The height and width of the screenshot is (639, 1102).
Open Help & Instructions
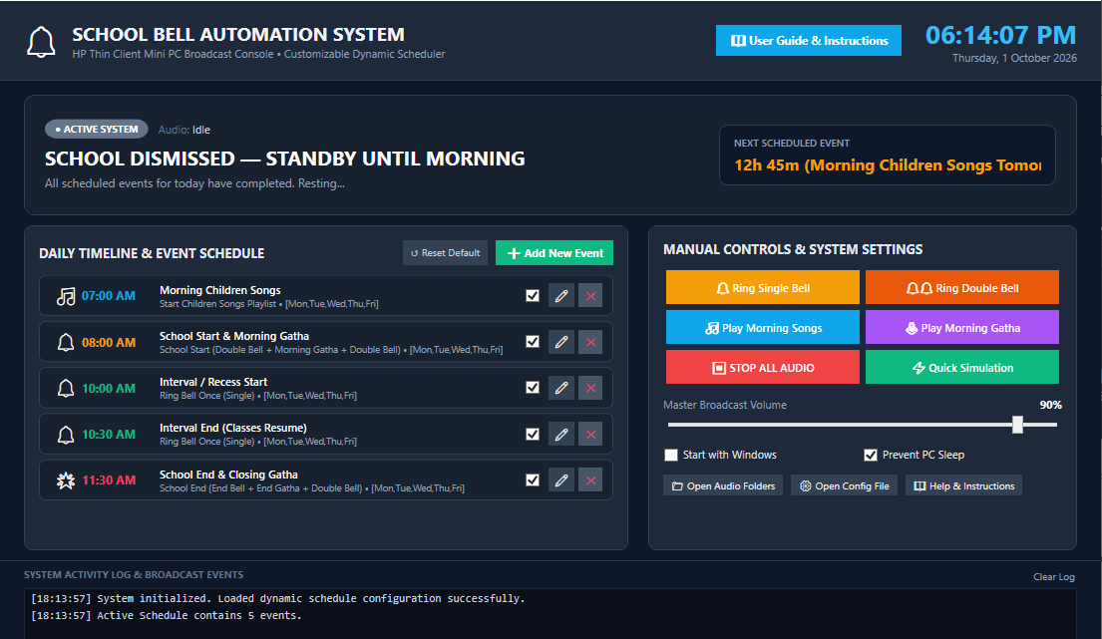[x=963, y=485]
